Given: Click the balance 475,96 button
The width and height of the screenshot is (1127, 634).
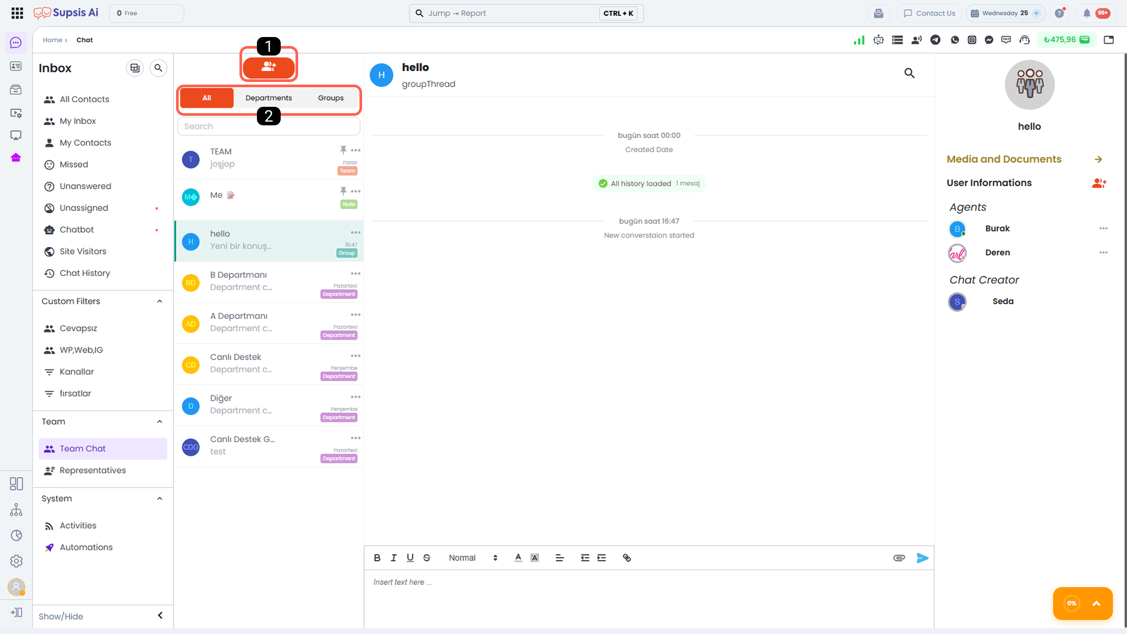Looking at the screenshot, I should coord(1067,40).
